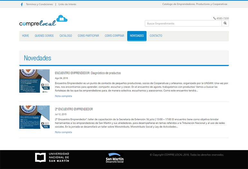The width and height of the screenshot is (248, 169).
Task: Open COMO PARTICIPAR in navigation
Action: click(88, 36)
